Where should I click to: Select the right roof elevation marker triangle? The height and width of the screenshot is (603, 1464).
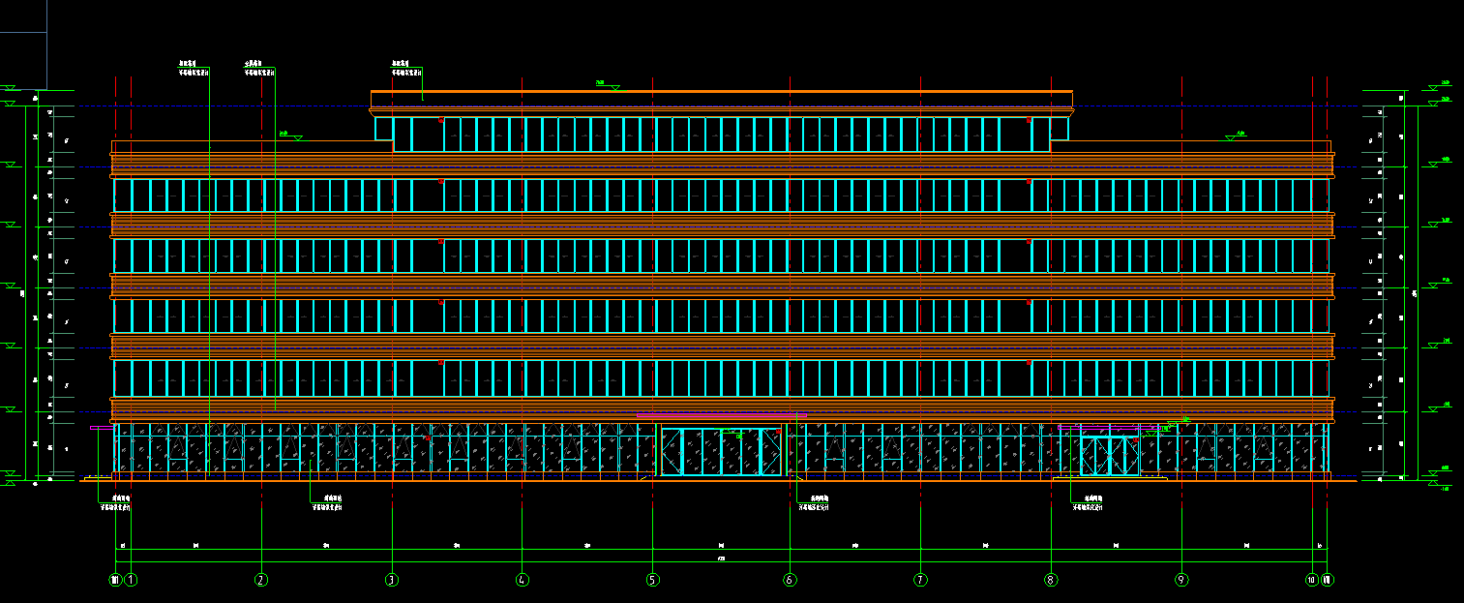tap(1235, 136)
